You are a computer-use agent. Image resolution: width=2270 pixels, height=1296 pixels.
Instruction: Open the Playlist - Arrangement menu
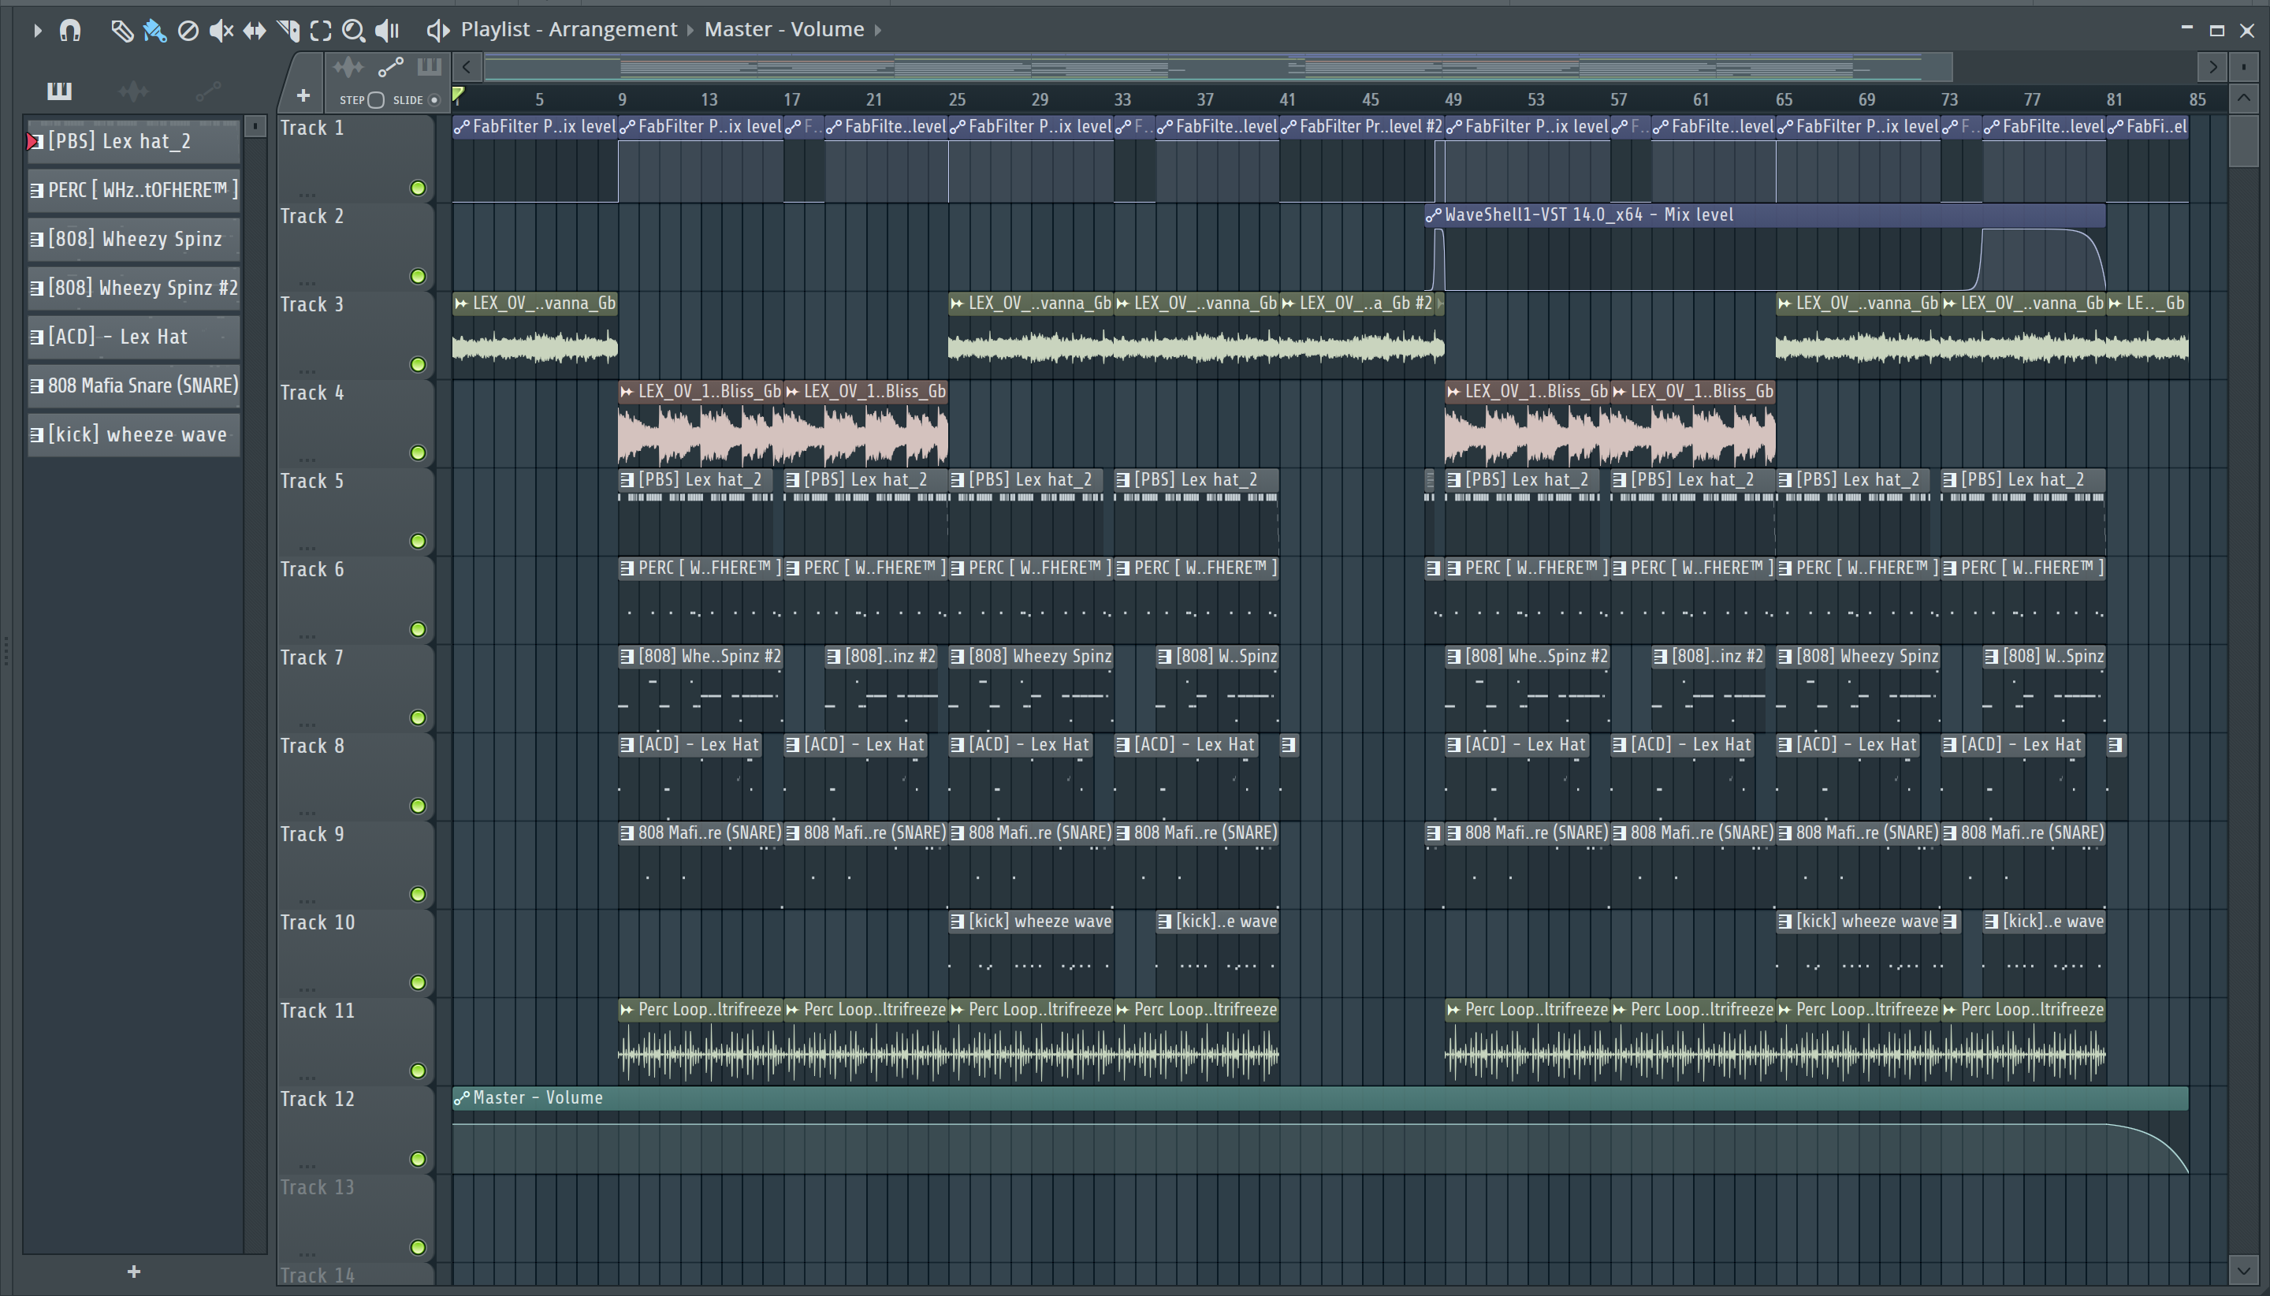tap(568, 29)
